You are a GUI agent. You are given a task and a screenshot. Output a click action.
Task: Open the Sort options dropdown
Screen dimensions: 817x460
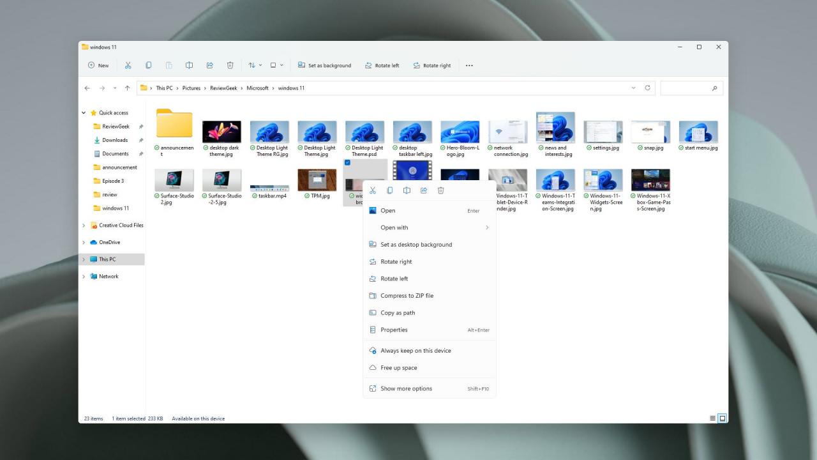pyautogui.click(x=254, y=65)
